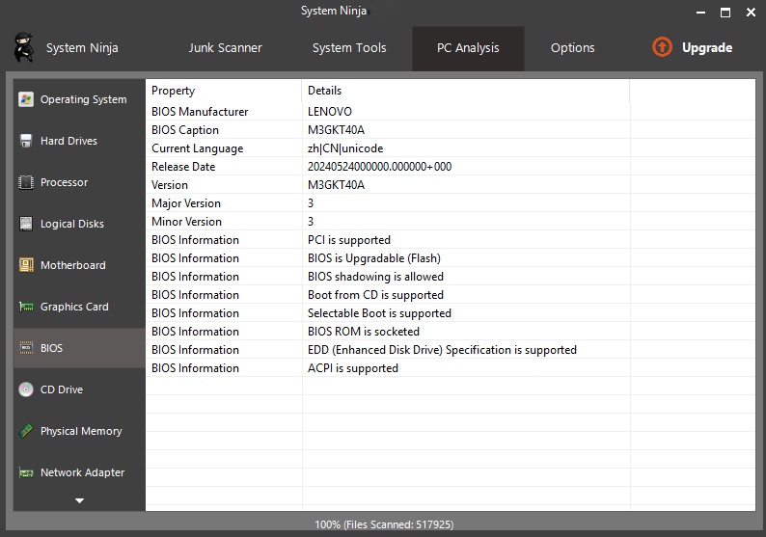Click the zh|CN|unicode value
The image size is (766, 537).
click(x=345, y=148)
